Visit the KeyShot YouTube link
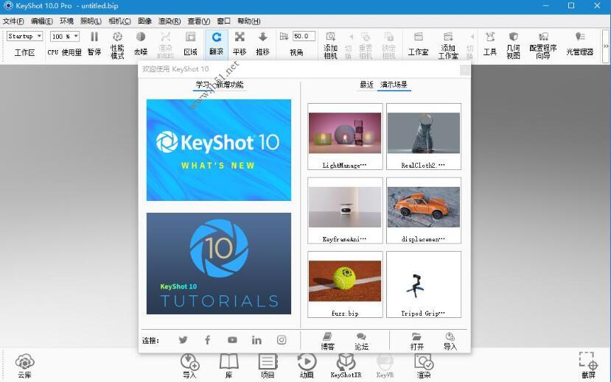 pyautogui.click(x=232, y=340)
